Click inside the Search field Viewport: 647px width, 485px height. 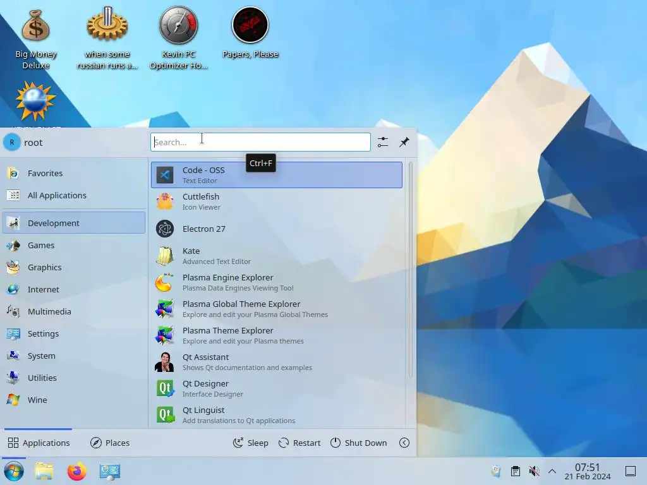260,142
